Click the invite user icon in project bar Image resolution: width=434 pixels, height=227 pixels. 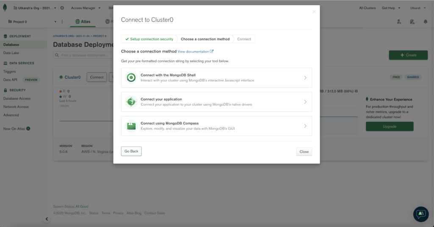click(x=399, y=22)
